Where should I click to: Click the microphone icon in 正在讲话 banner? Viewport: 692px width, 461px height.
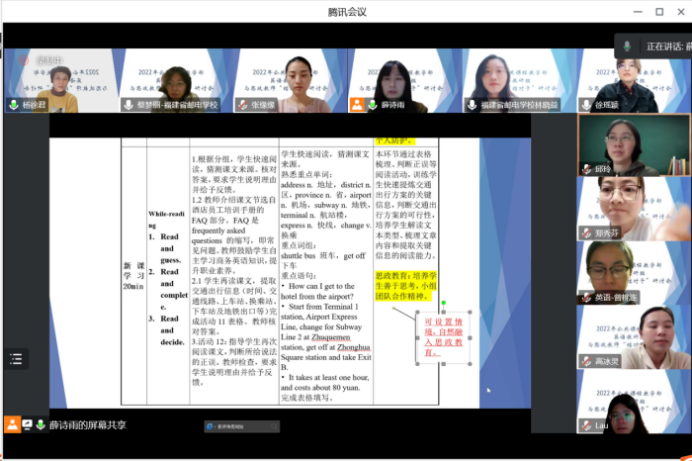click(x=629, y=46)
